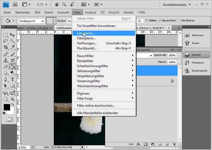
Task: Select the Text tool
Action: click(12, 79)
